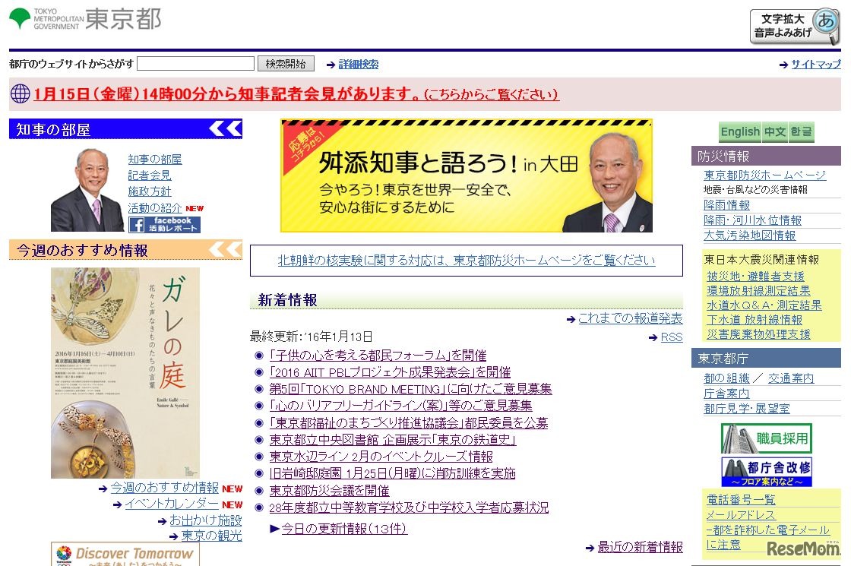Open the 詳細検索 link
Image resolution: width=851 pixels, height=566 pixels.
coord(358,64)
